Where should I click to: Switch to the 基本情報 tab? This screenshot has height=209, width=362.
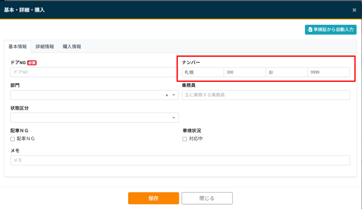pos(17,47)
